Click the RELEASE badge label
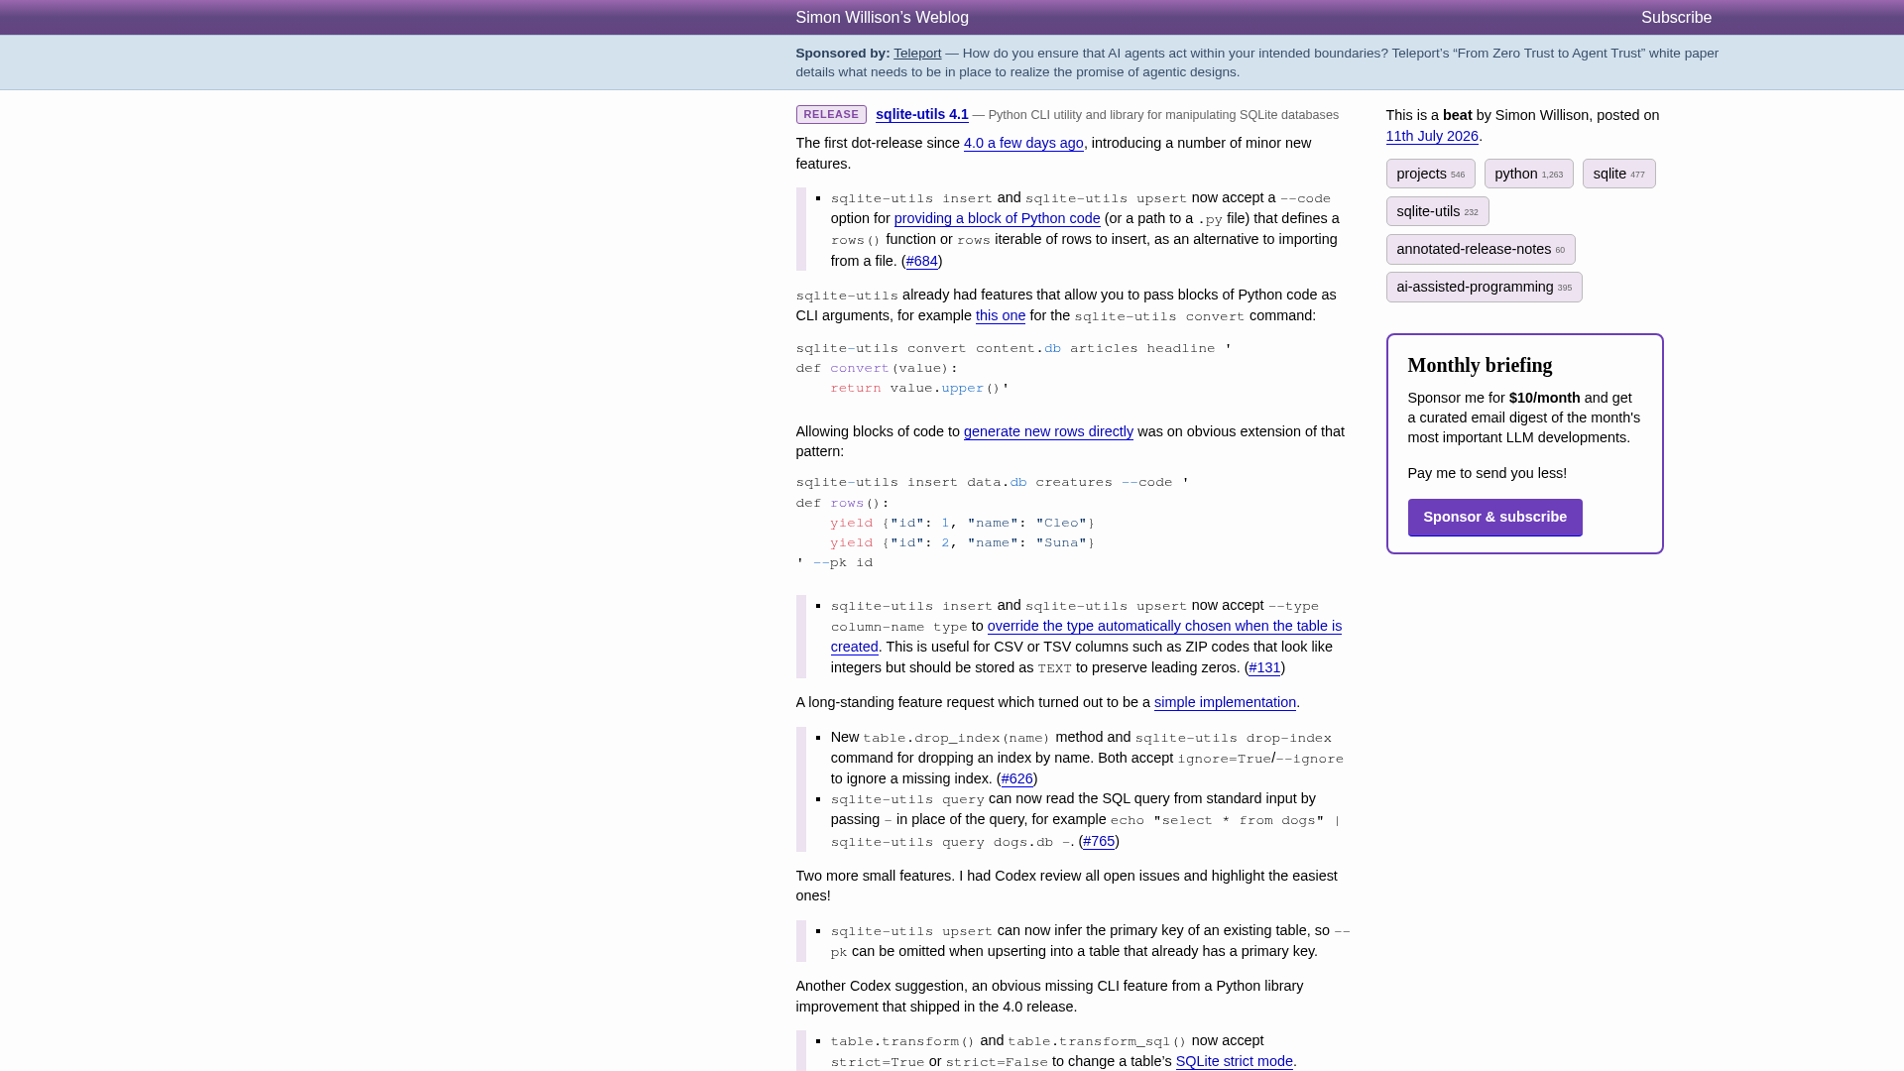This screenshot has width=1904, height=1071. [x=831, y=115]
